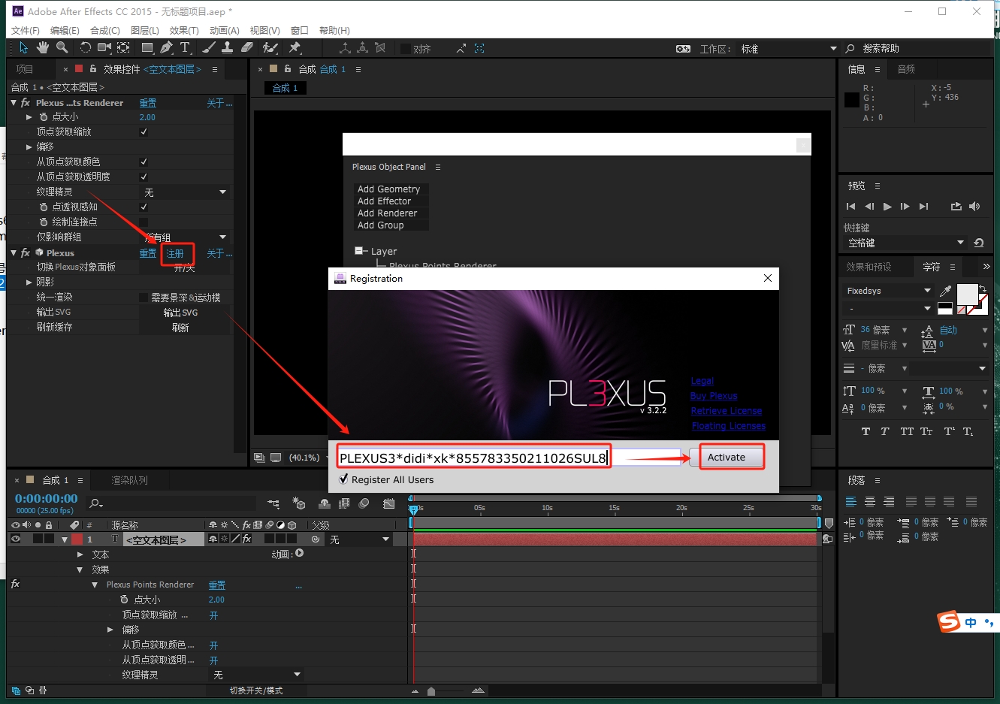
Task: Select the Rotation tool
Action: tap(85, 48)
